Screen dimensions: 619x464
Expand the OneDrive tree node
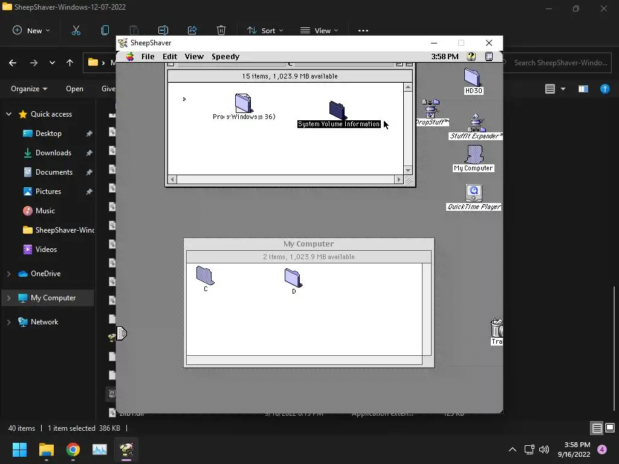point(8,274)
